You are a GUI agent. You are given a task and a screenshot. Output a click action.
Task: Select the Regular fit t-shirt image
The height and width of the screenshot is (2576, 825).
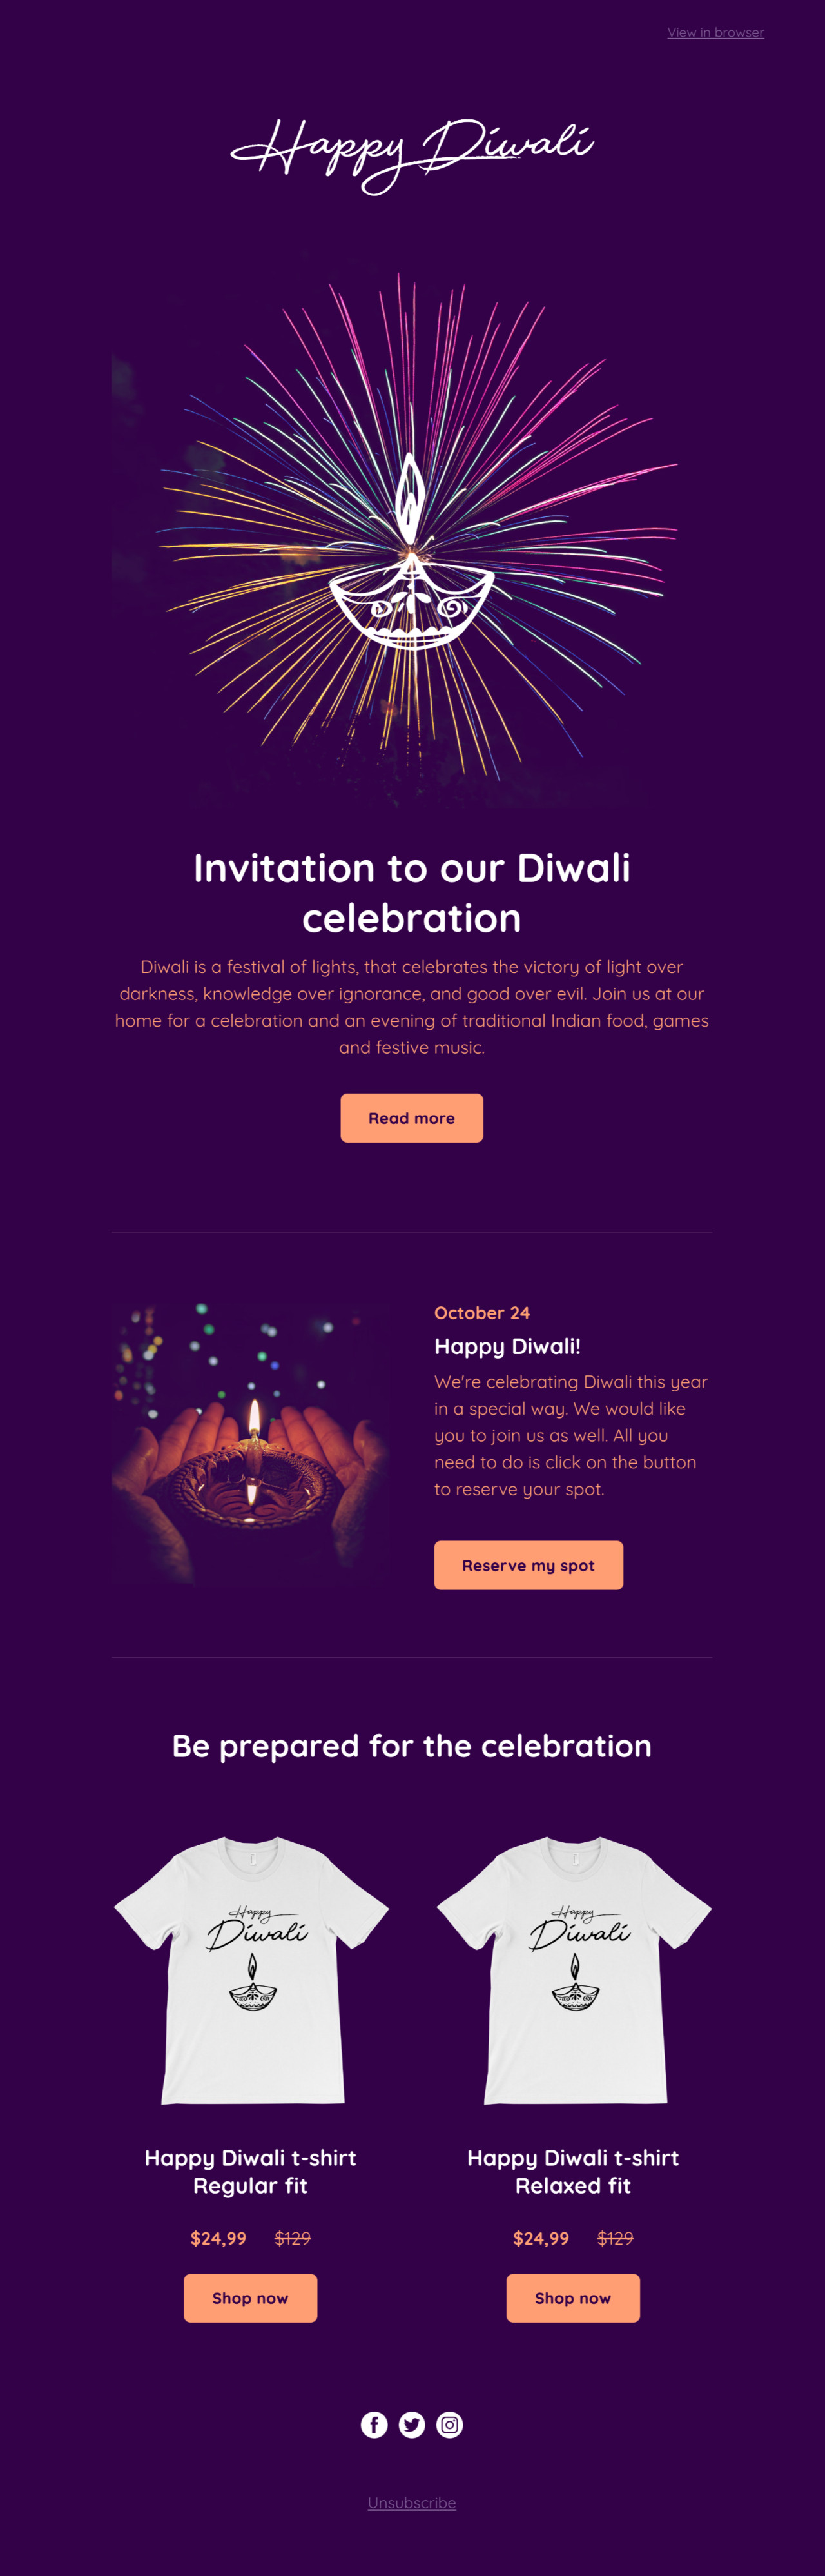point(251,1969)
